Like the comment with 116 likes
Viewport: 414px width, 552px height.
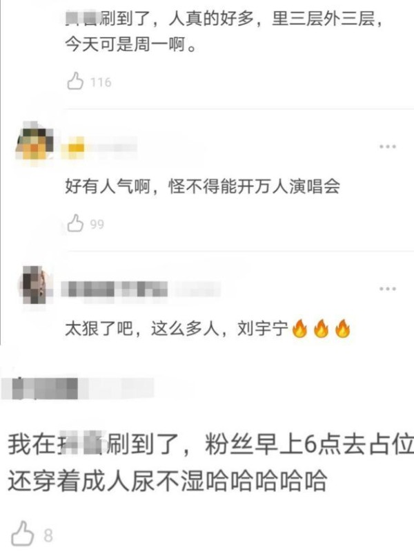tap(75, 81)
